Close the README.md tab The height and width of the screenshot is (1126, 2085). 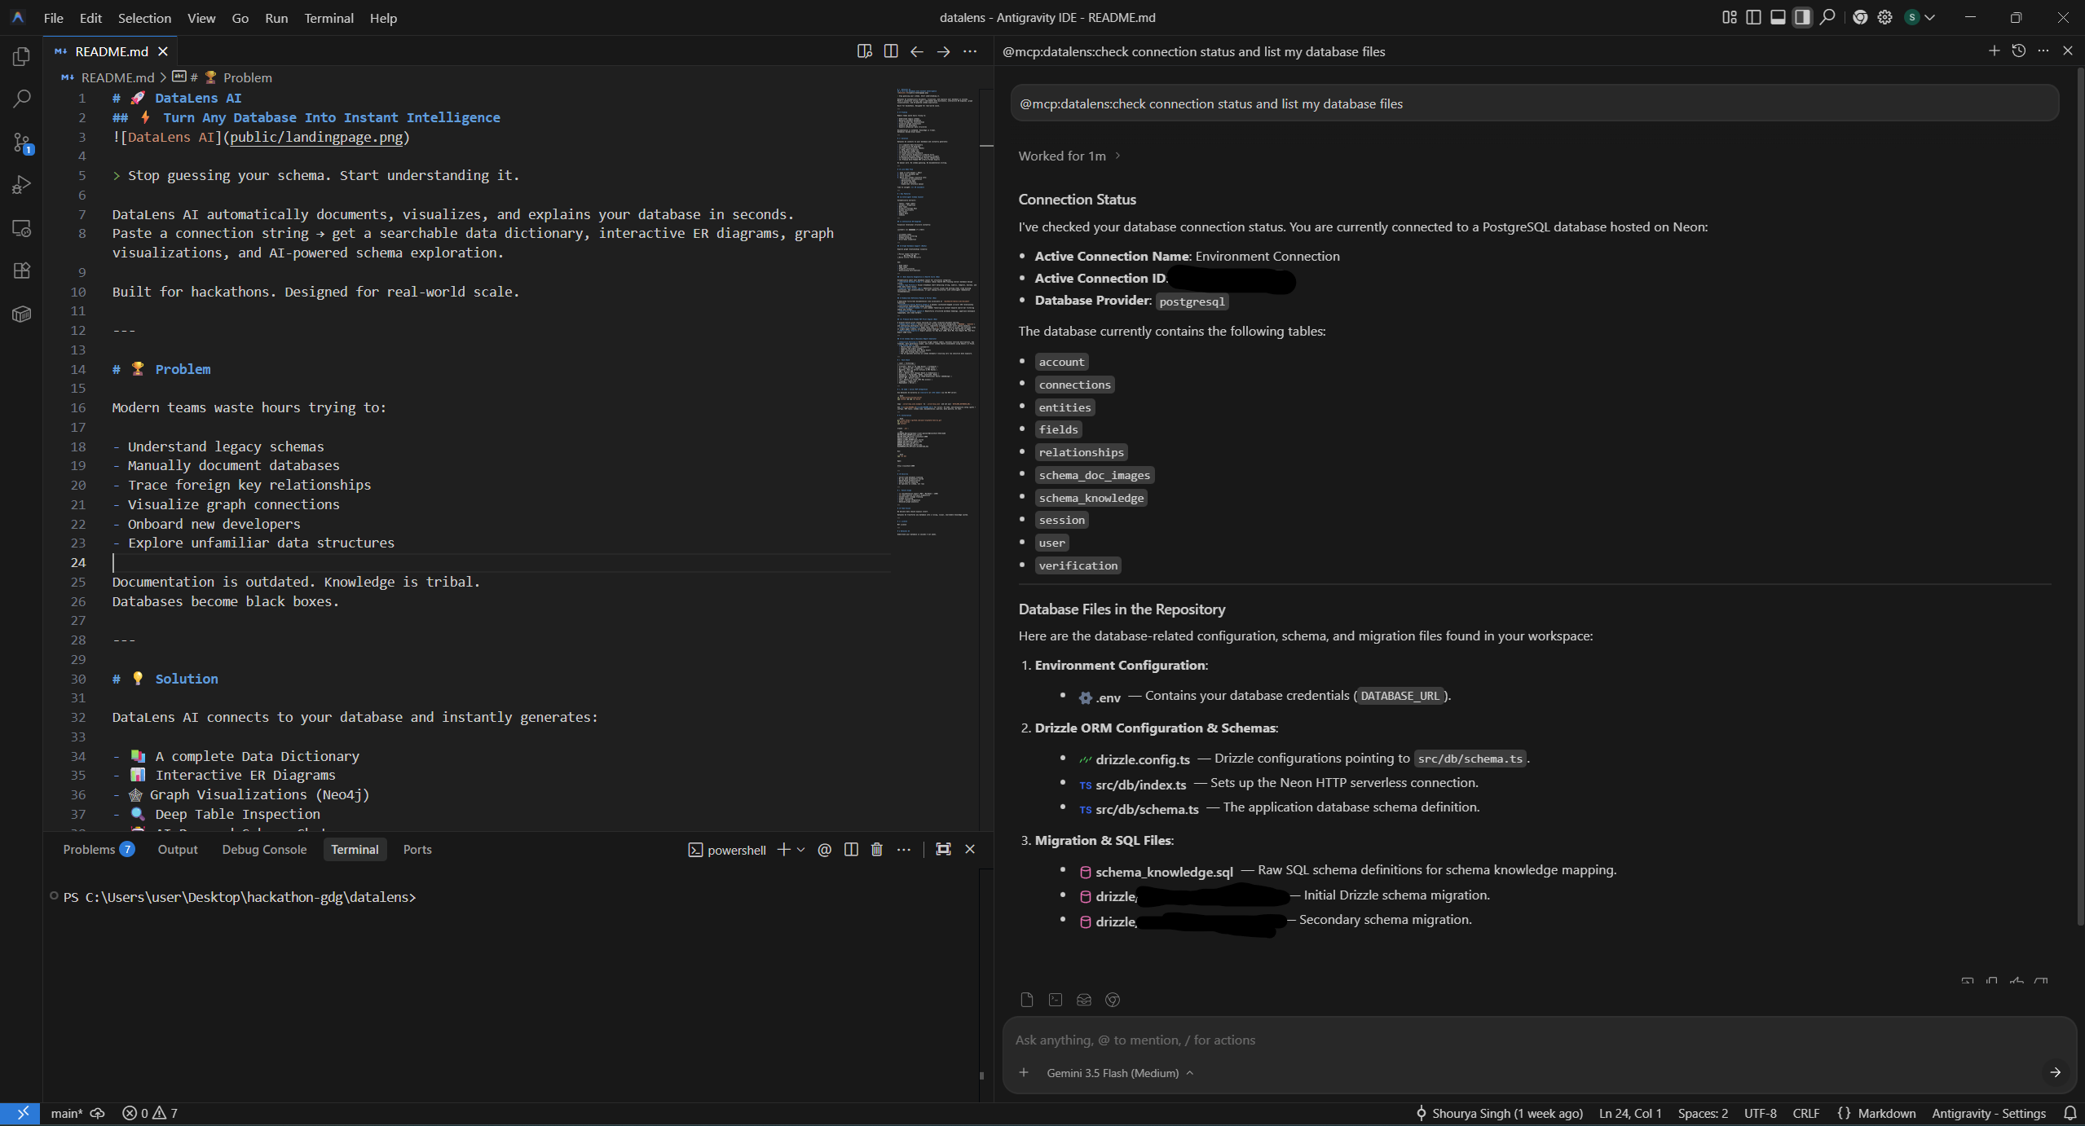click(x=163, y=51)
